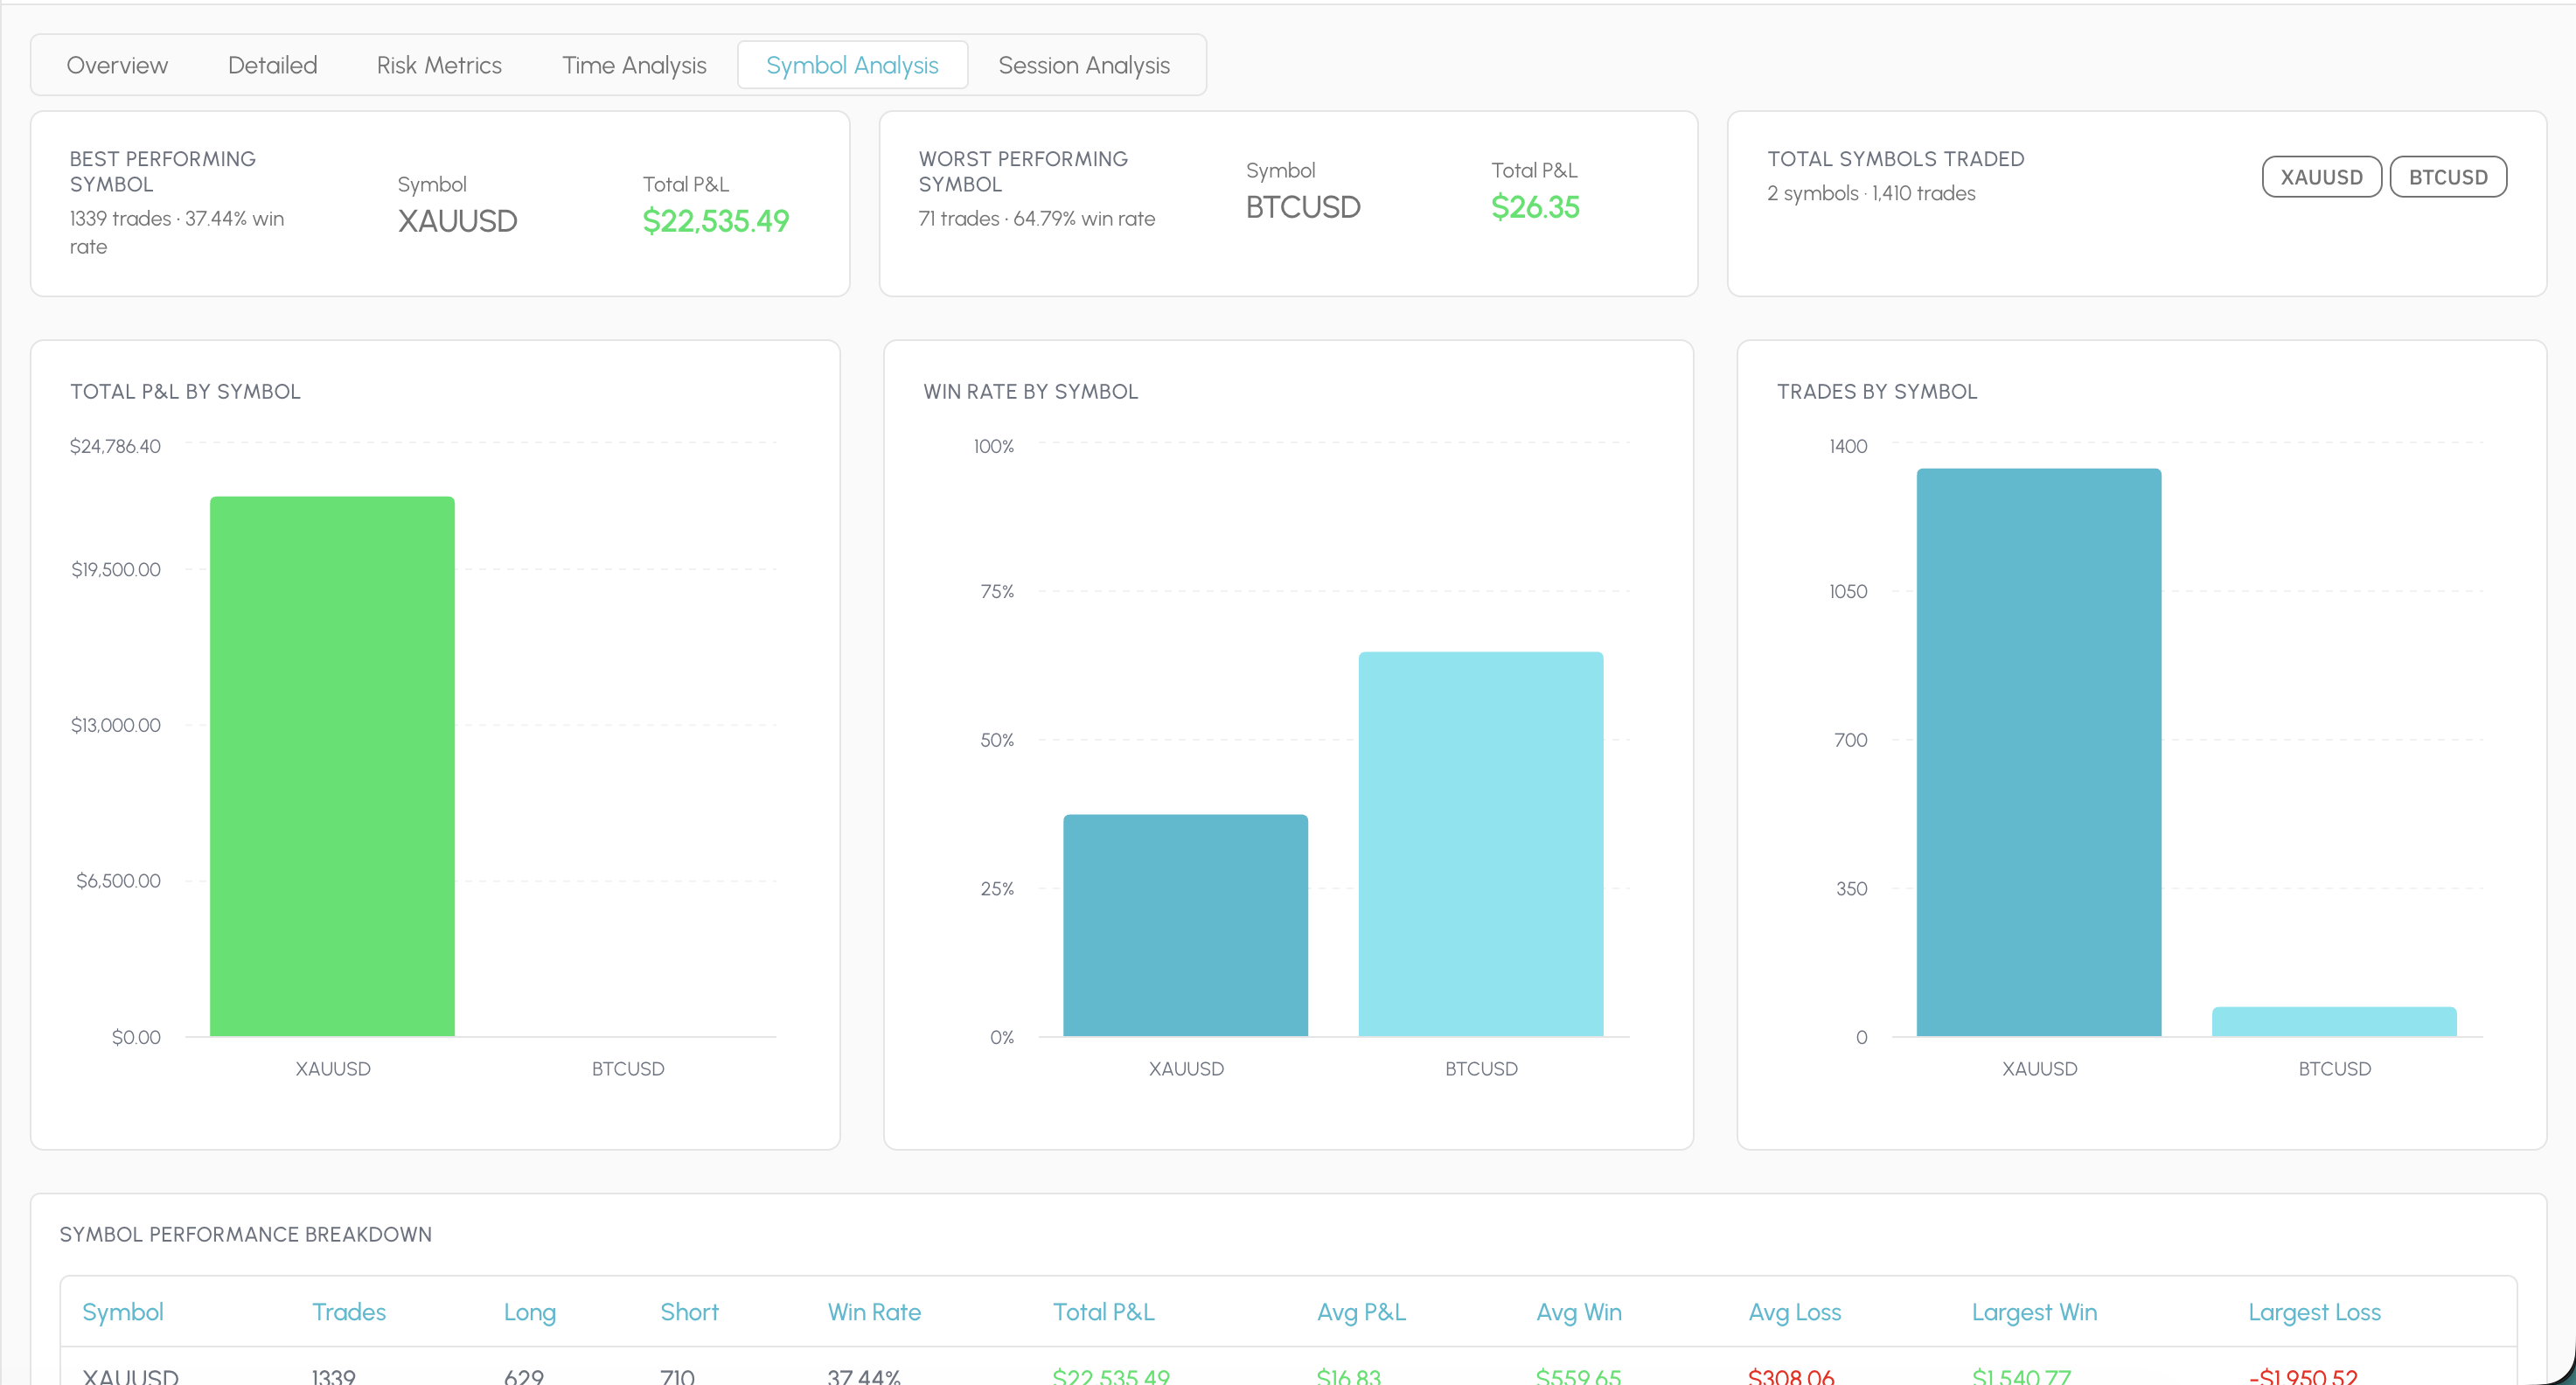Go to the Time Analysis tab

[634, 65]
